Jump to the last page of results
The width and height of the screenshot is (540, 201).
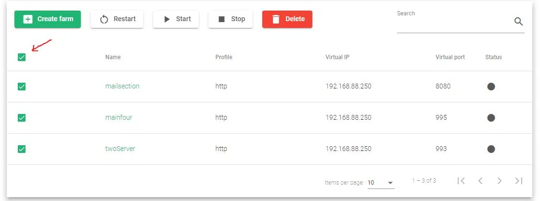point(518,181)
